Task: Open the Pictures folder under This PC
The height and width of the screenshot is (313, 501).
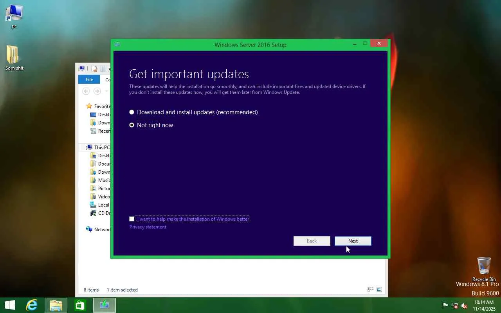Action: [x=101, y=189]
